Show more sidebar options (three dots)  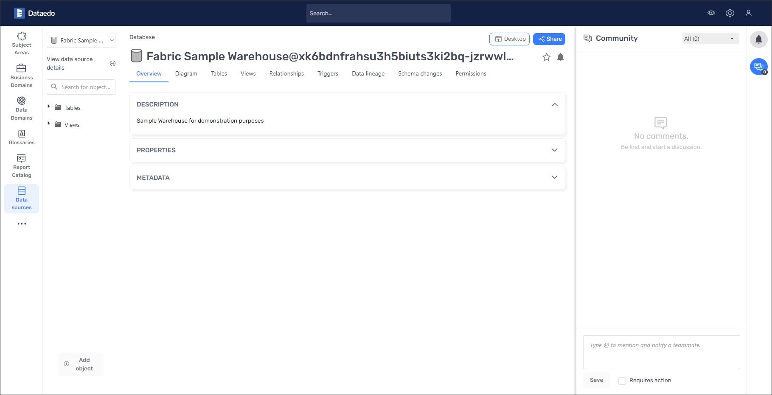pos(22,224)
